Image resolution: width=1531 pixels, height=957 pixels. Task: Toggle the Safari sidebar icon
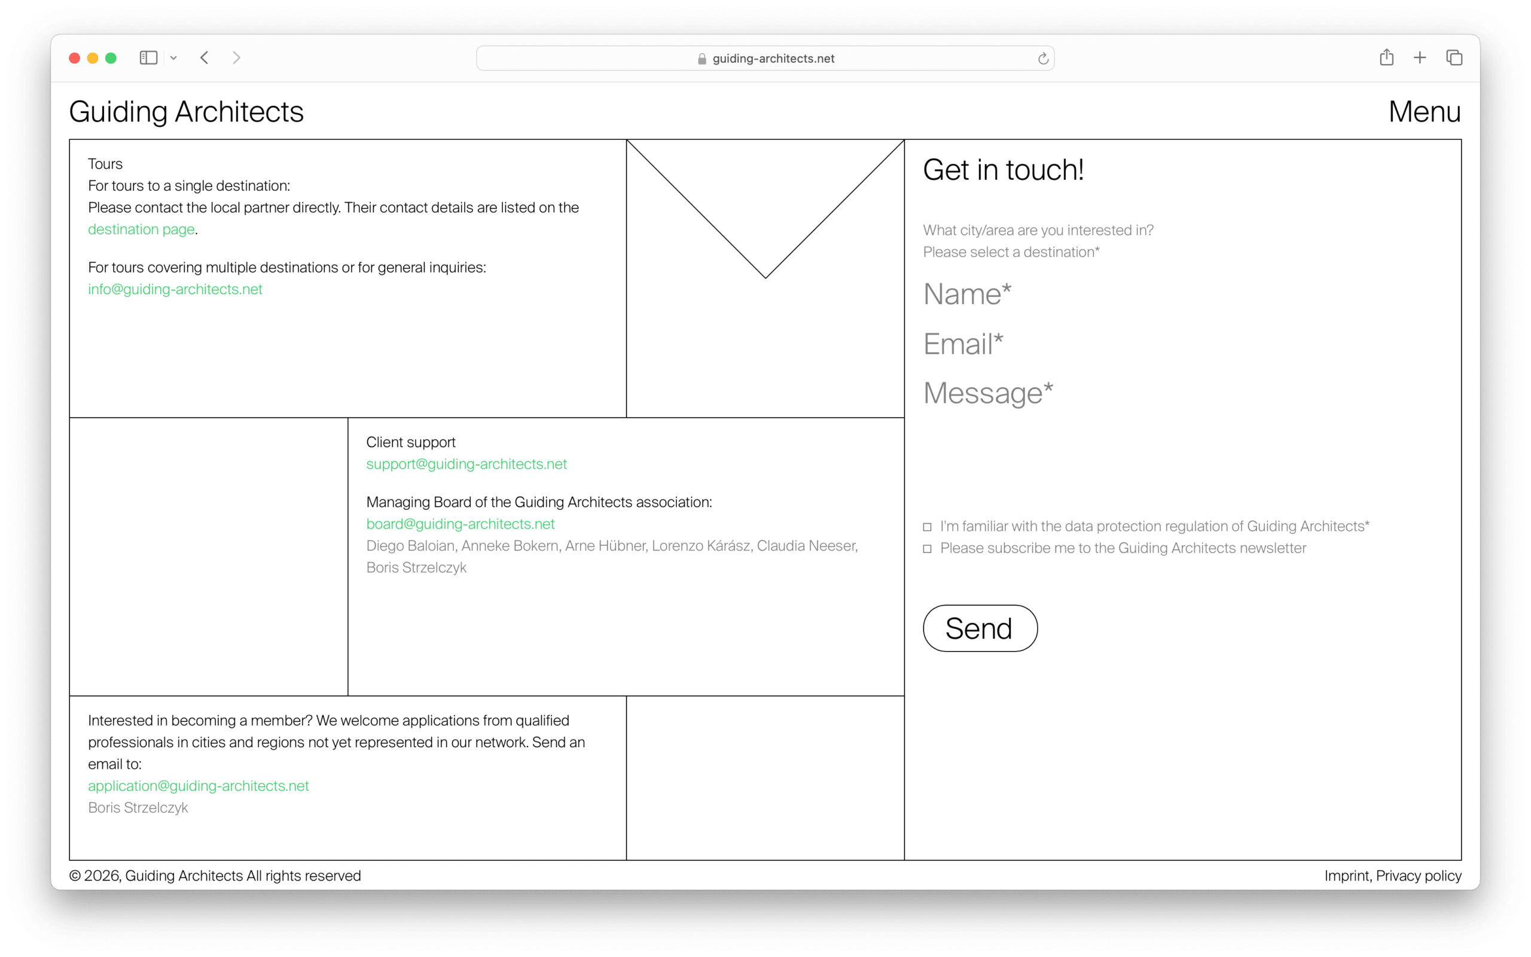click(x=148, y=57)
